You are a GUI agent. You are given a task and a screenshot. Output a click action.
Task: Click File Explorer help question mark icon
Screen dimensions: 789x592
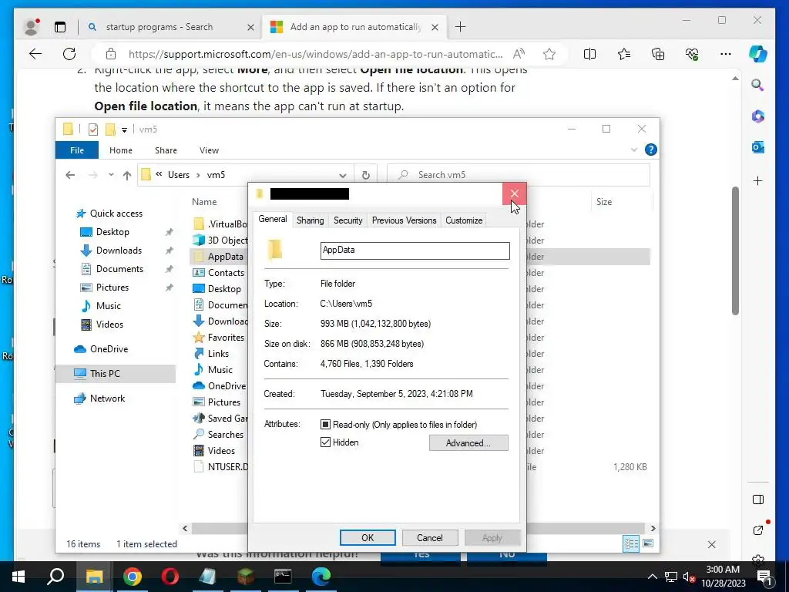pos(650,150)
